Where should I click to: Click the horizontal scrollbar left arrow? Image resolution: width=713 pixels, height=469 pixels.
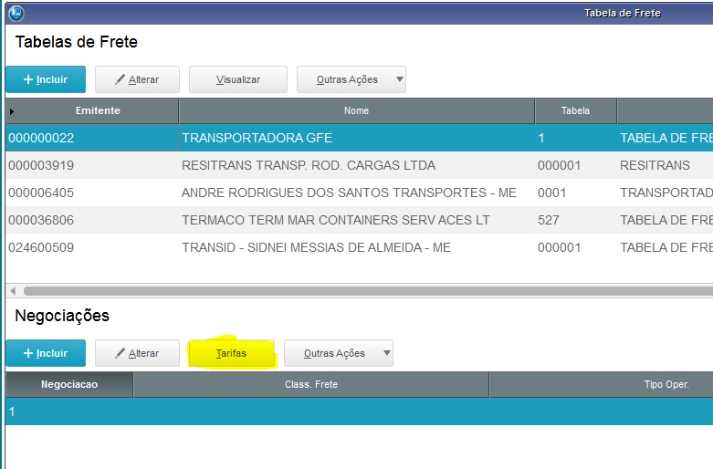(x=13, y=291)
